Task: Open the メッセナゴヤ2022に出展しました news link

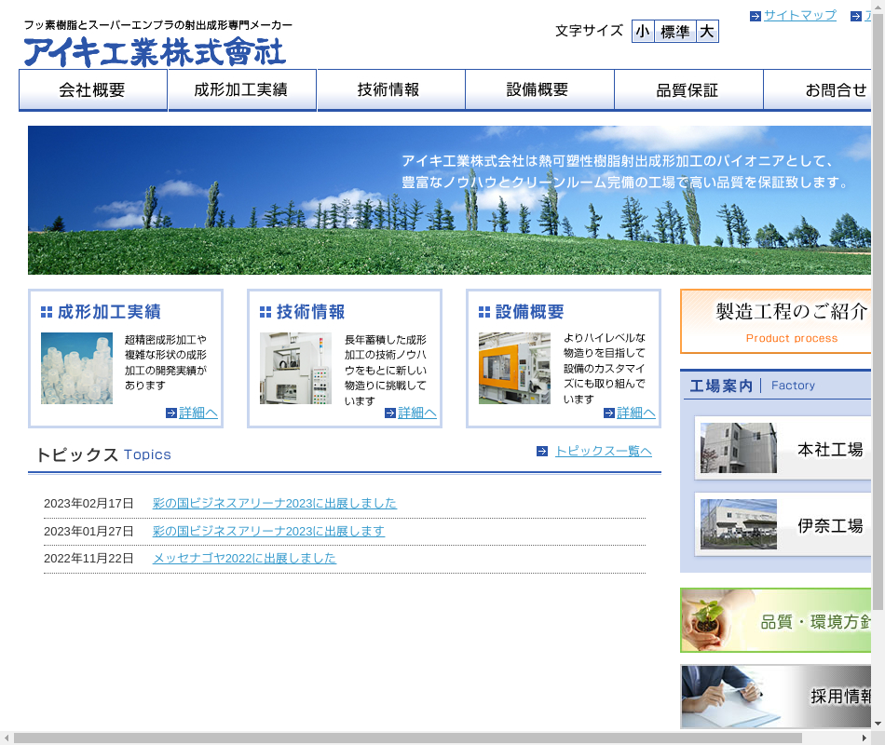Action: (244, 558)
